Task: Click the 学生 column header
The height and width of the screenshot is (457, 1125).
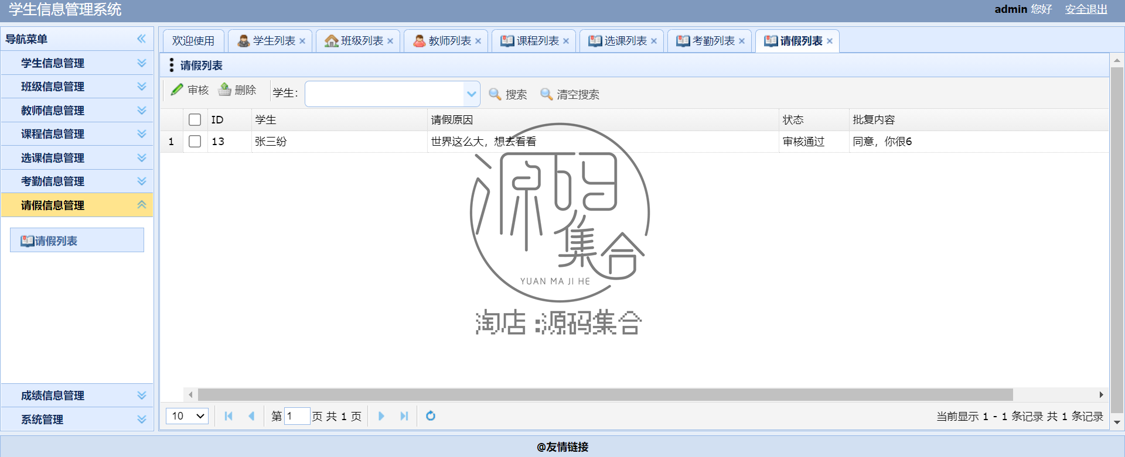Action: [339, 120]
